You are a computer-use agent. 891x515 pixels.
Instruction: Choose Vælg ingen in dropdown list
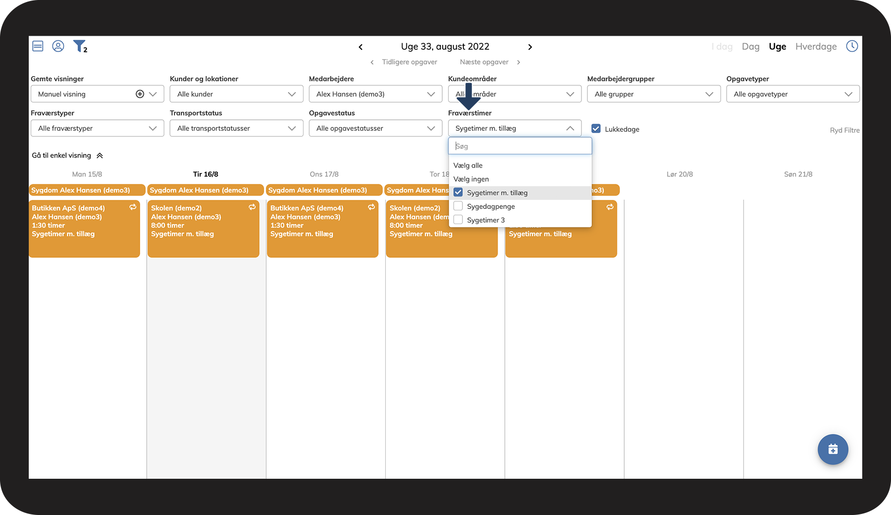471,179
